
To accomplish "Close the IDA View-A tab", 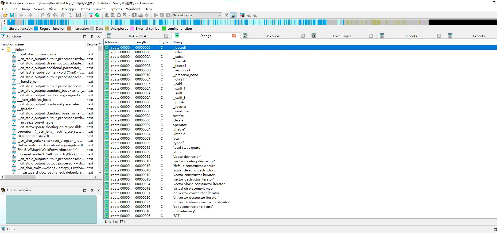I will [x=166, y=36].
